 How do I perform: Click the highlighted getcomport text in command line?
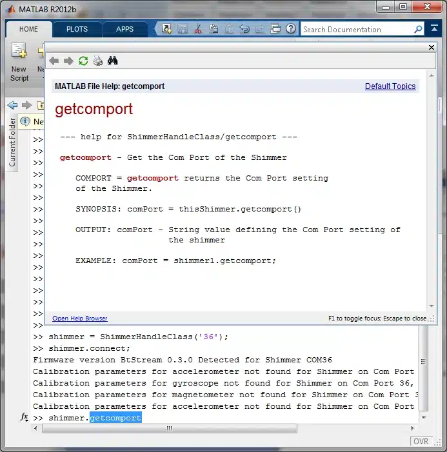click(x=115, y=418)
